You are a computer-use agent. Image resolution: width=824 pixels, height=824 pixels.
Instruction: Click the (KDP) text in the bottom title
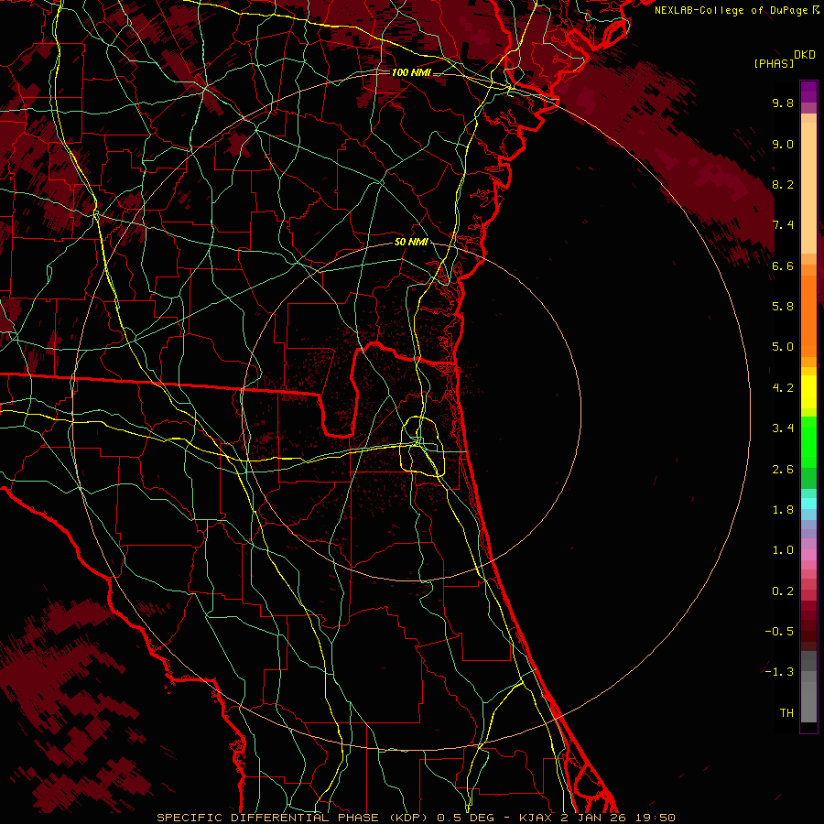click(407, 818)
